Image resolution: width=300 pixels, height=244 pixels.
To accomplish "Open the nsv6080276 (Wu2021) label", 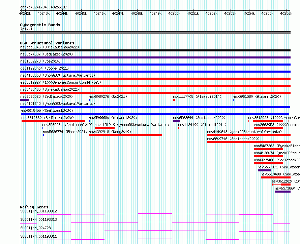I will click(108, 96).
